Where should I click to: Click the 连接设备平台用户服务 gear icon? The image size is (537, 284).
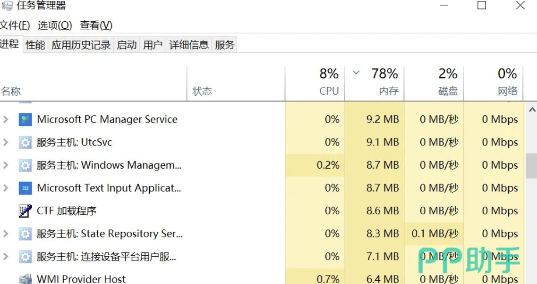[25, 257]
